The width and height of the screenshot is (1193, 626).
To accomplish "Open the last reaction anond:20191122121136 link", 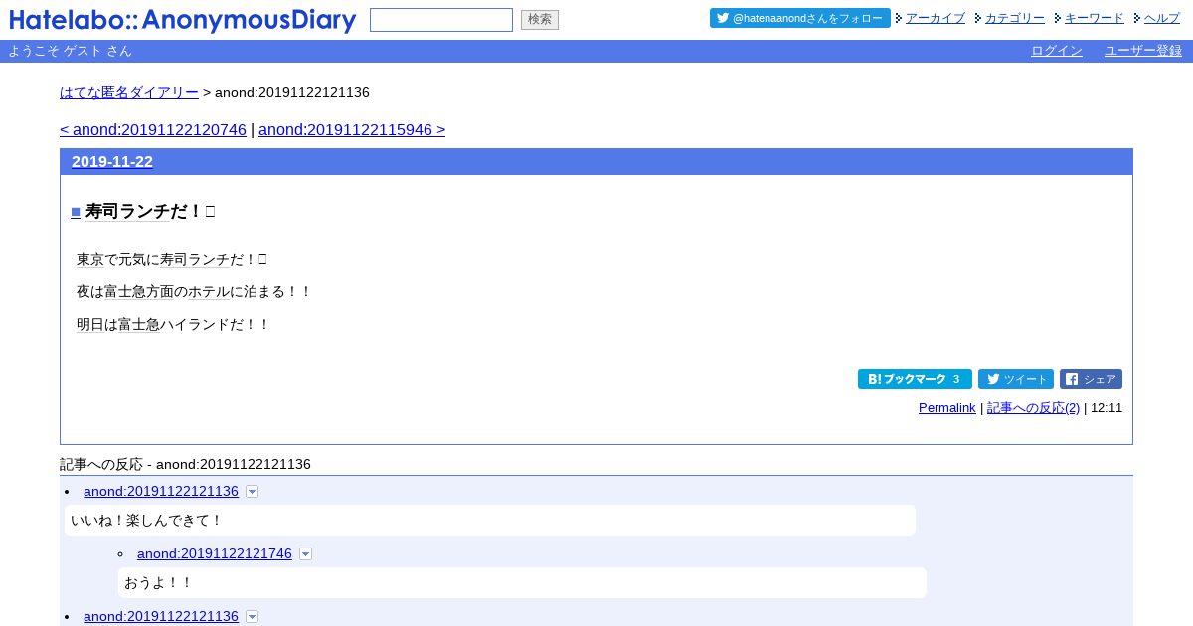I will click(161, 616).
